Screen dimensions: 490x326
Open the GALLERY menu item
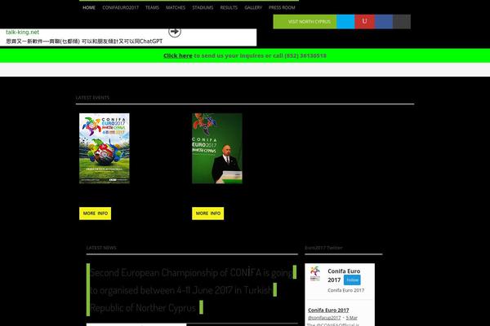tap(253, 7)
